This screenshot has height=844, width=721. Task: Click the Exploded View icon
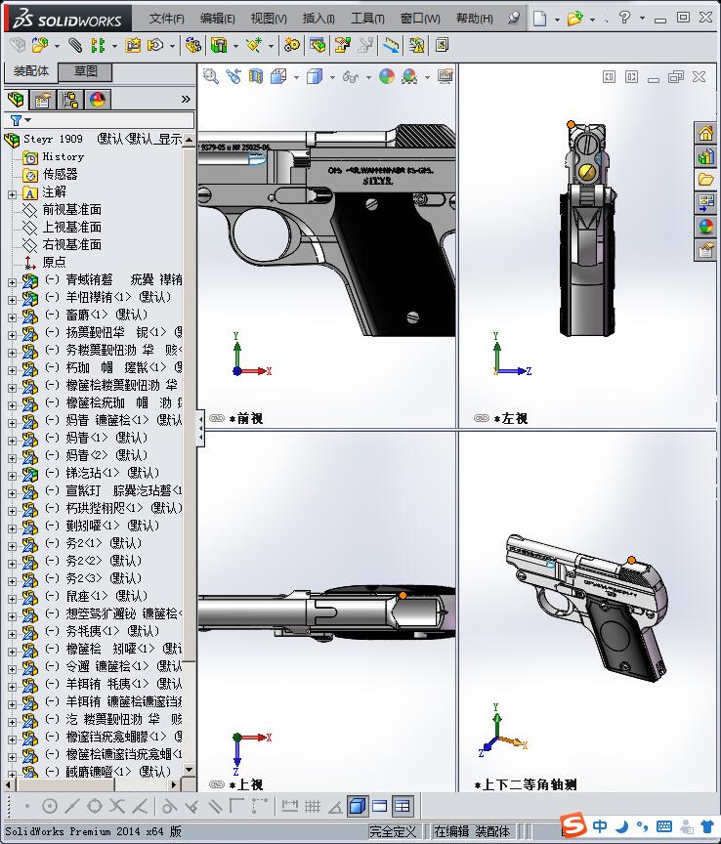[342, 45]
